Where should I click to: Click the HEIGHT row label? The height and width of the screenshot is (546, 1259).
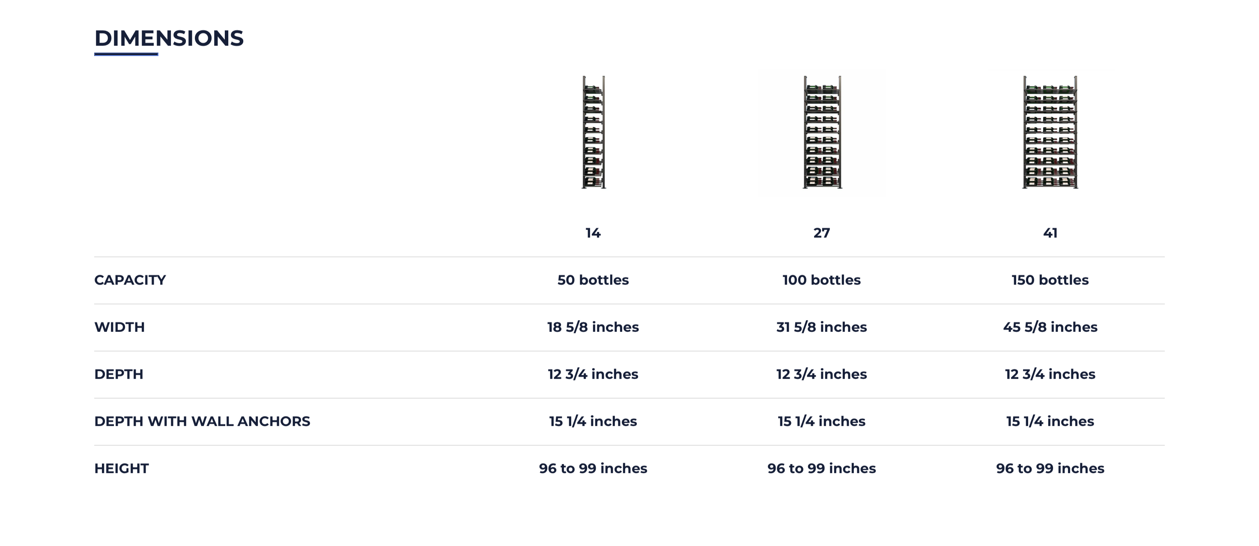pos(121,468)
